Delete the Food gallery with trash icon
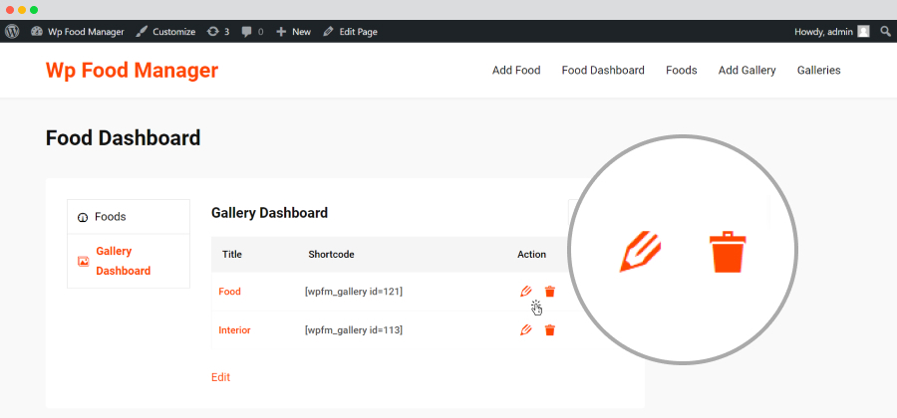Image resolution: width=897 pixels, height=418 pixels. [x=550, y=292]
